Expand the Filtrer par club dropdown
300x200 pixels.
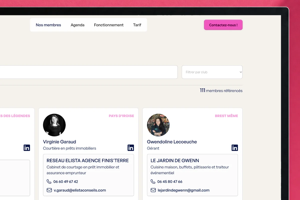tap(212, 72)
